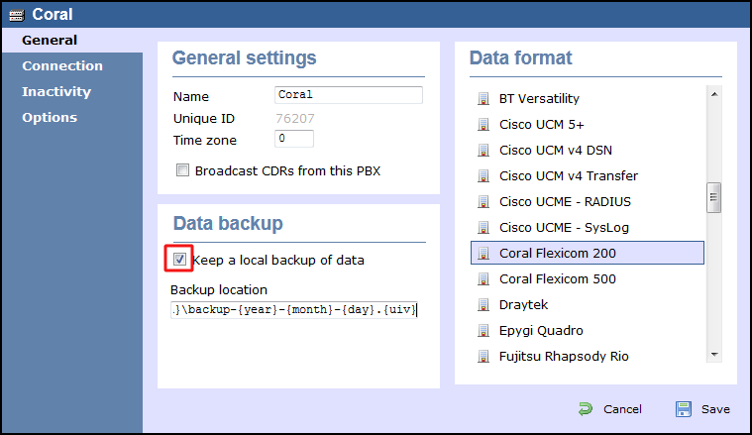Click the Fujitsu Rhapsody Rio icon

(483, 357)
